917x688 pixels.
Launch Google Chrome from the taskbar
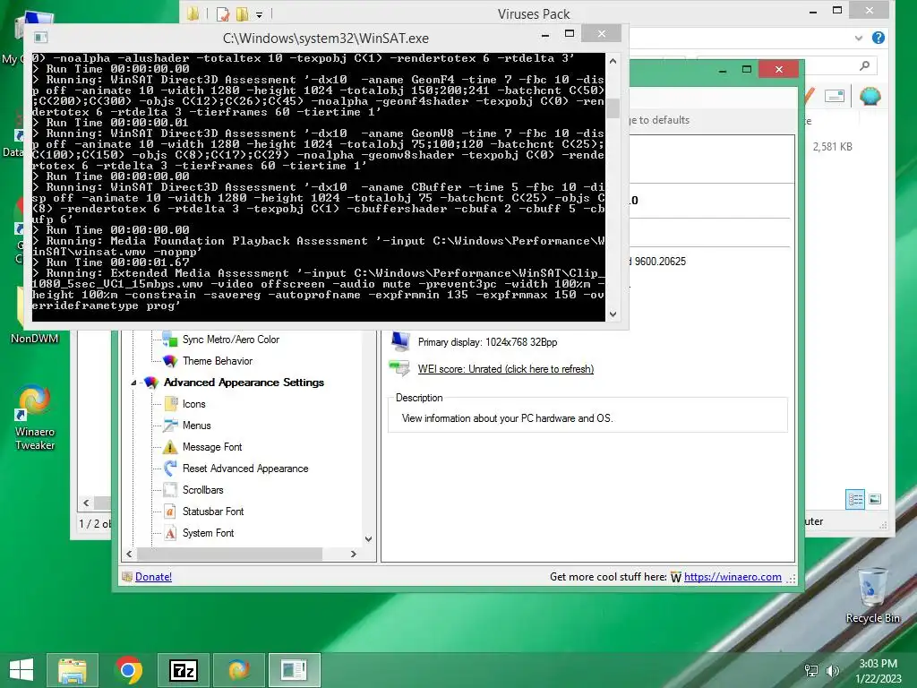point(129,670)
